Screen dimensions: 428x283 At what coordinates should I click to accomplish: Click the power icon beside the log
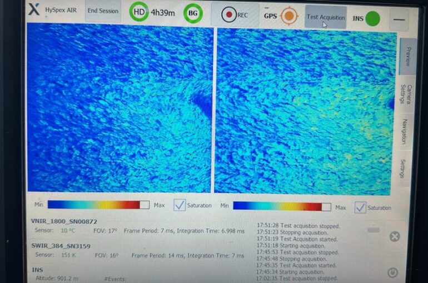coord(392,272)
